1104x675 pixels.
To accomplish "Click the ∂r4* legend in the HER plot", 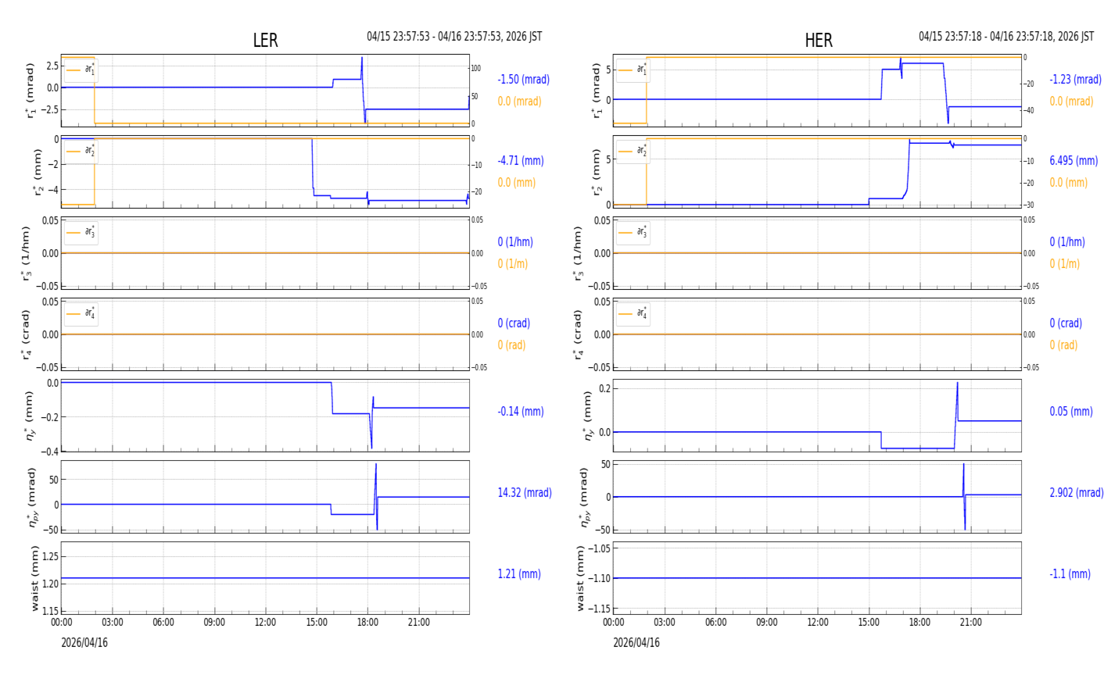I will tap(633, 313).
